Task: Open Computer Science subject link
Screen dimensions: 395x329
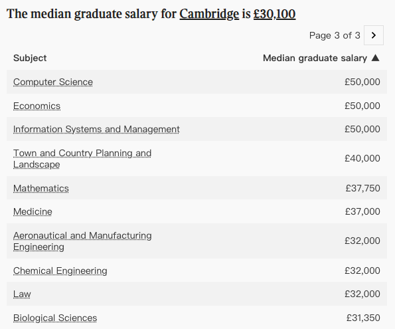Action: pyautogui.click(x=53, y=82)
